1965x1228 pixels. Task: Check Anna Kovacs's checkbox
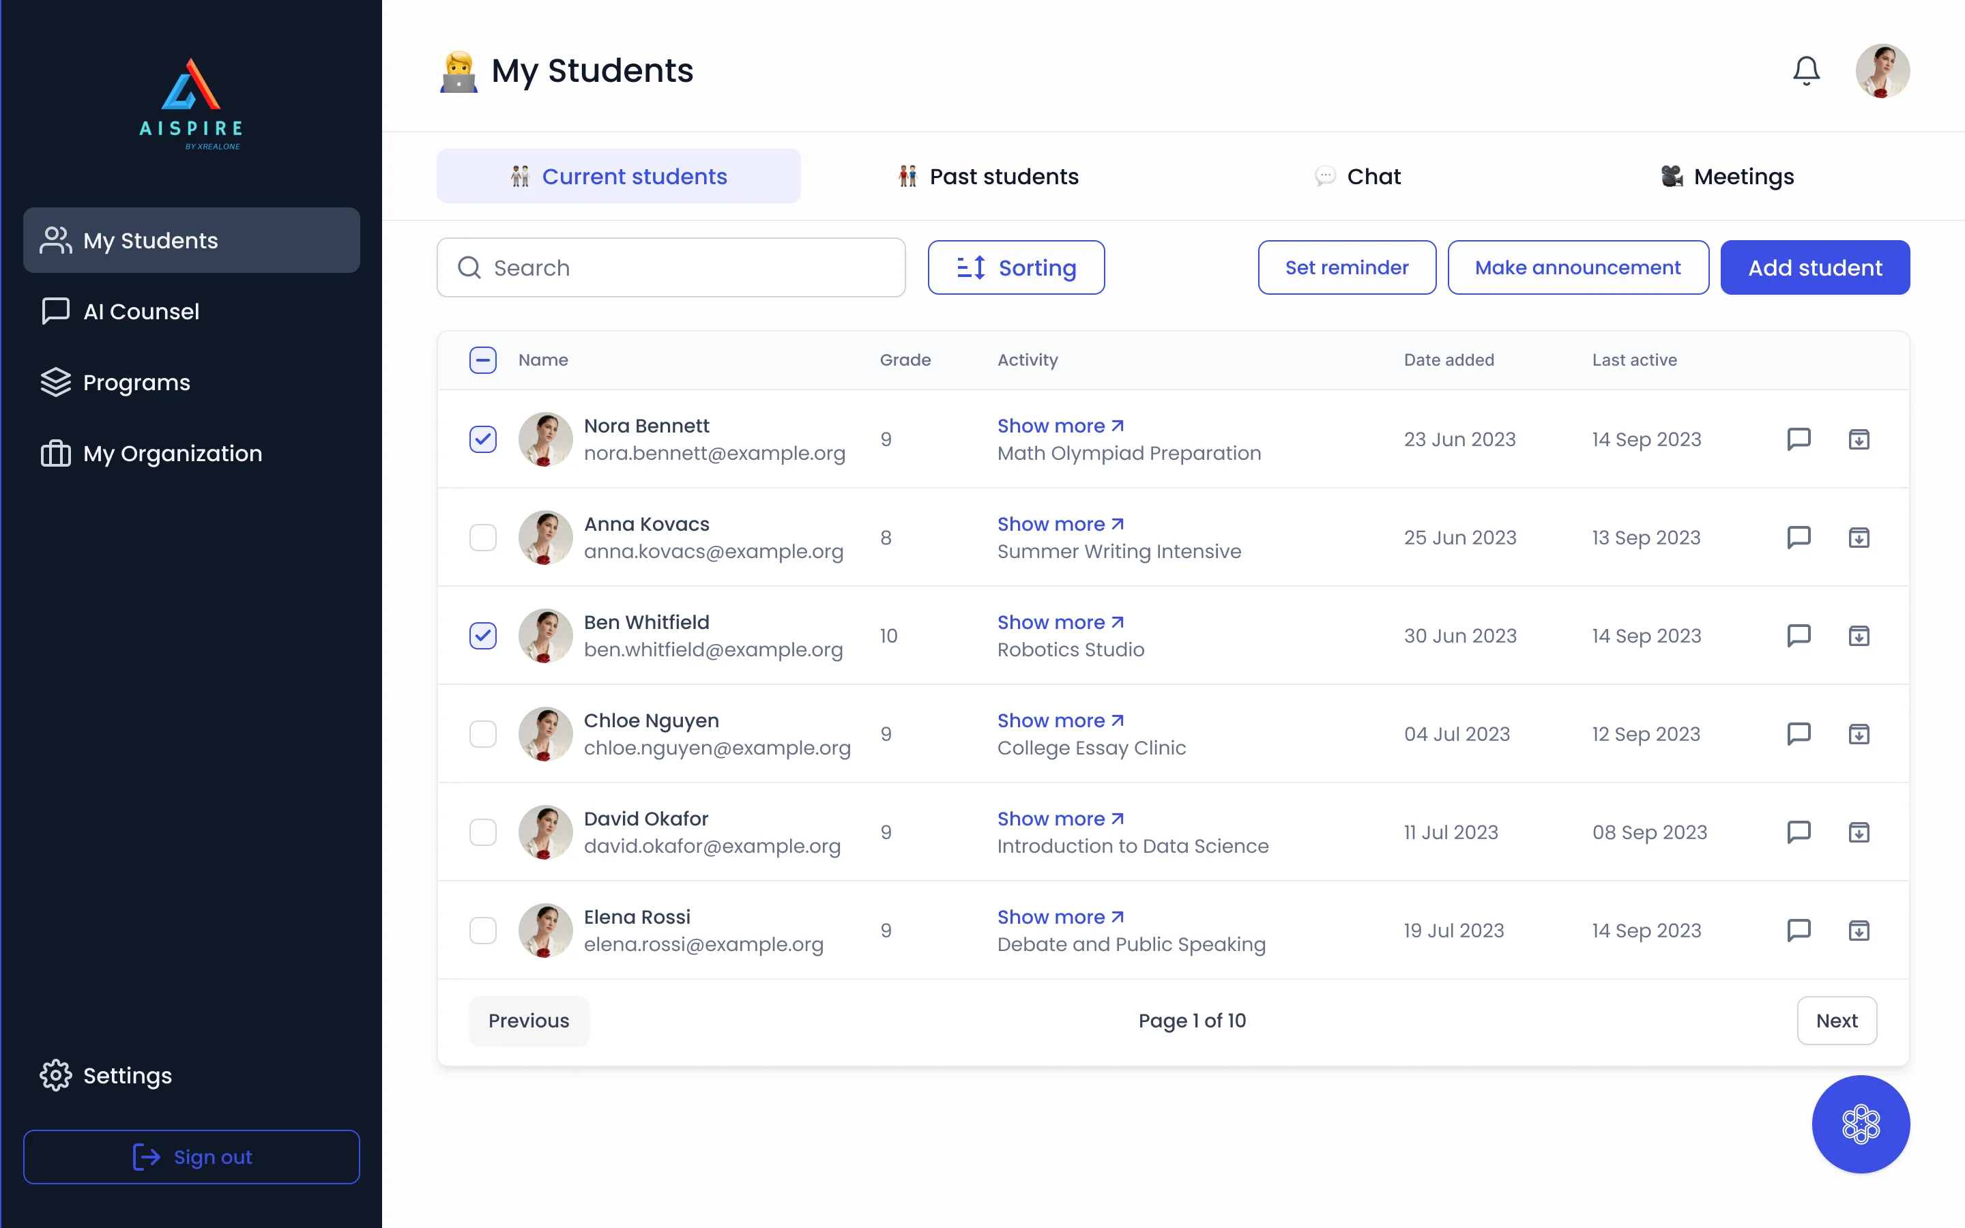click(x=483, y=538)
